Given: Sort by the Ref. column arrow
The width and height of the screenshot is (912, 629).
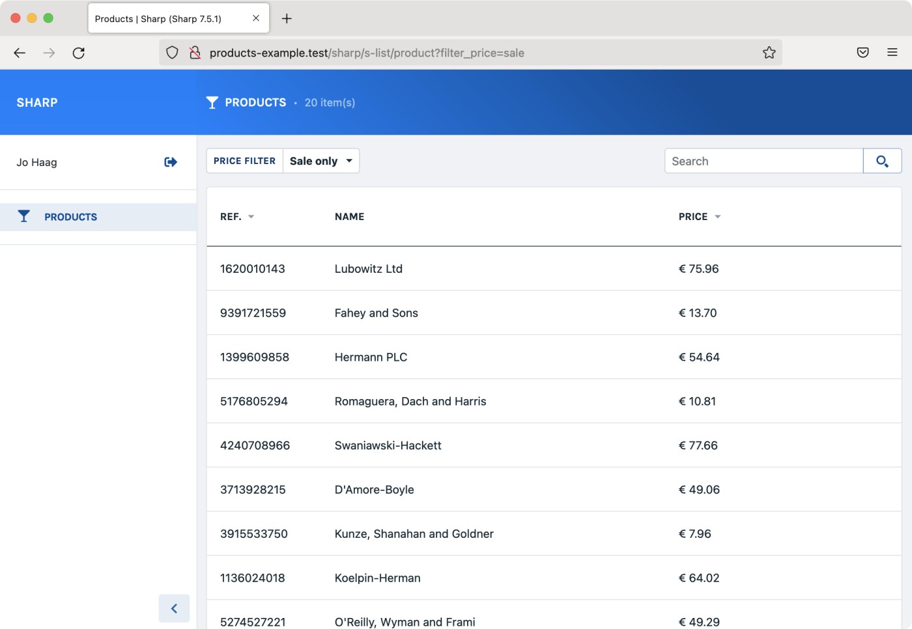Looking at the screenshot, I should tap(251, 217).
